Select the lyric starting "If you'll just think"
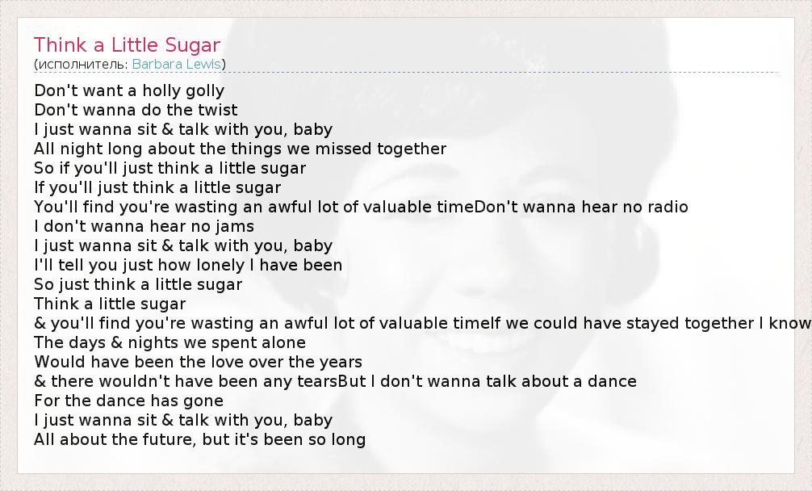The image size is (812, 491). [x=157, y=187]
